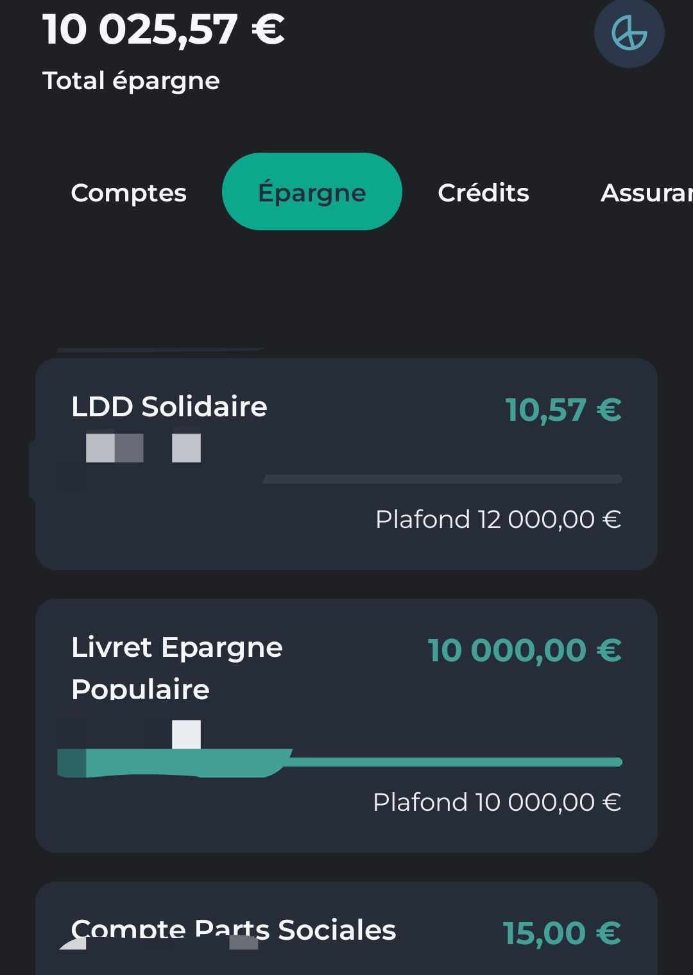
Task: Tap the Plafond 10 000,00 € label
Action: [497, 802]
